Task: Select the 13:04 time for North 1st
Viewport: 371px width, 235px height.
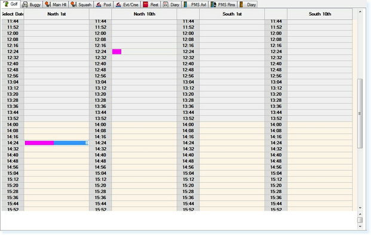Action: pos(13,82)
